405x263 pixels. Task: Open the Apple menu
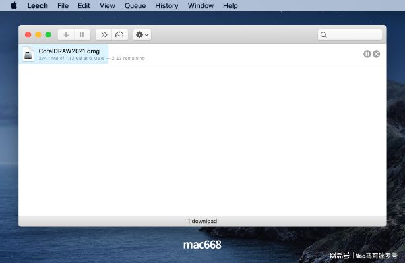pos(13,5)
